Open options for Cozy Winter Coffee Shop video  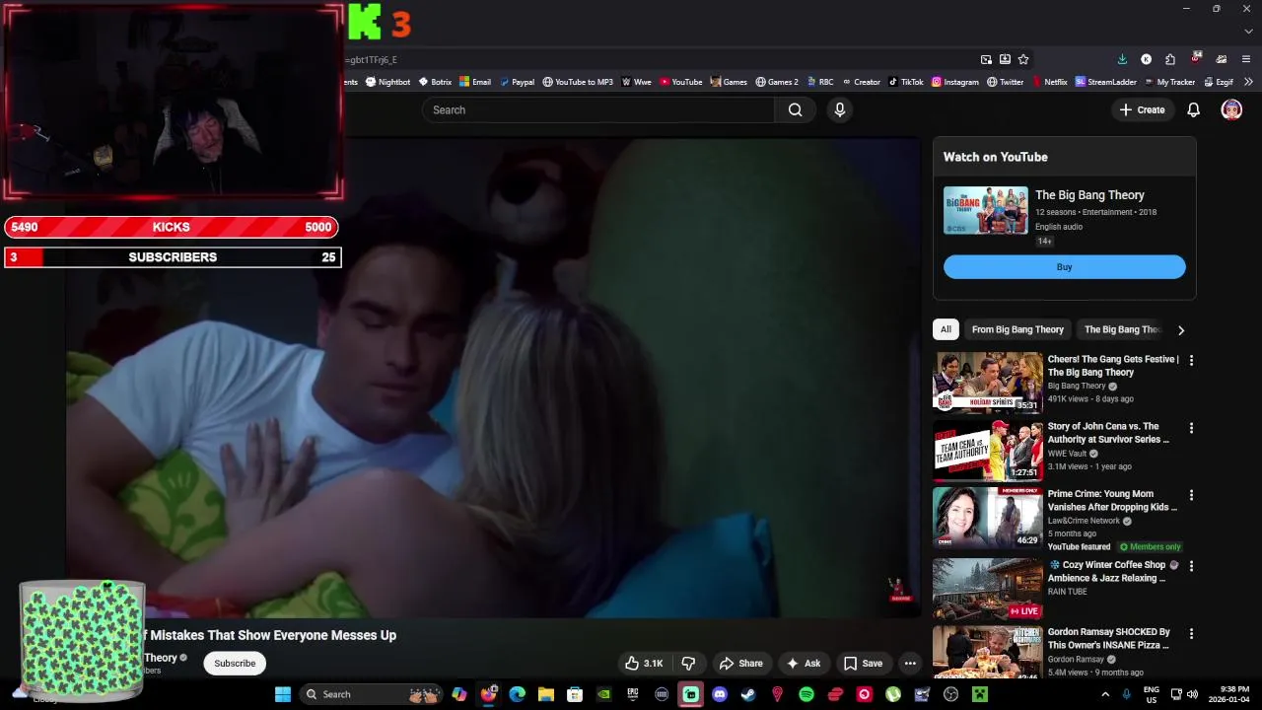[x=1191, y=566]
